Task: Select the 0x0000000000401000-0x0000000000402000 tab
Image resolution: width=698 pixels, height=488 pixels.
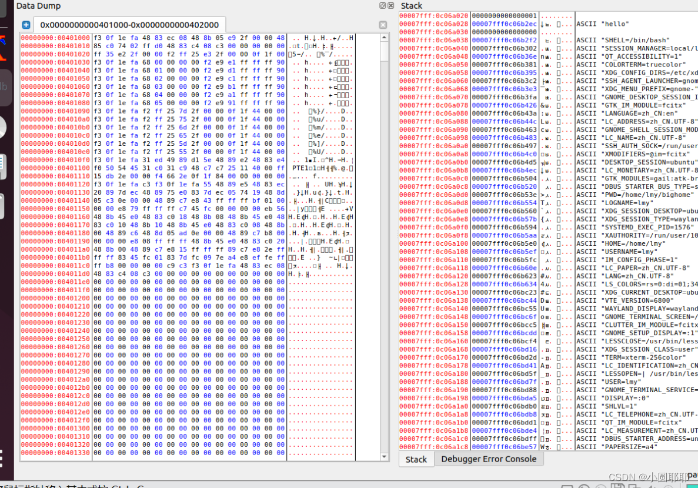Action: (129, 25)
